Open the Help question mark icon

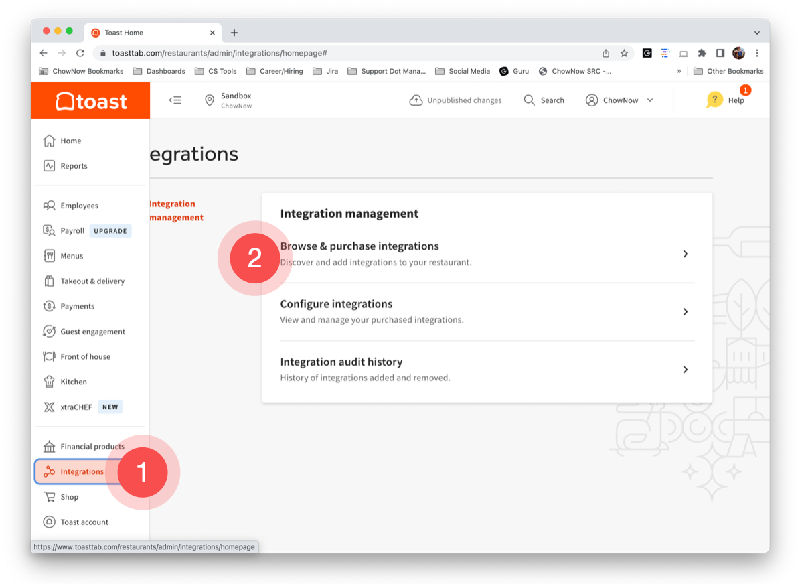coord(715,100)
